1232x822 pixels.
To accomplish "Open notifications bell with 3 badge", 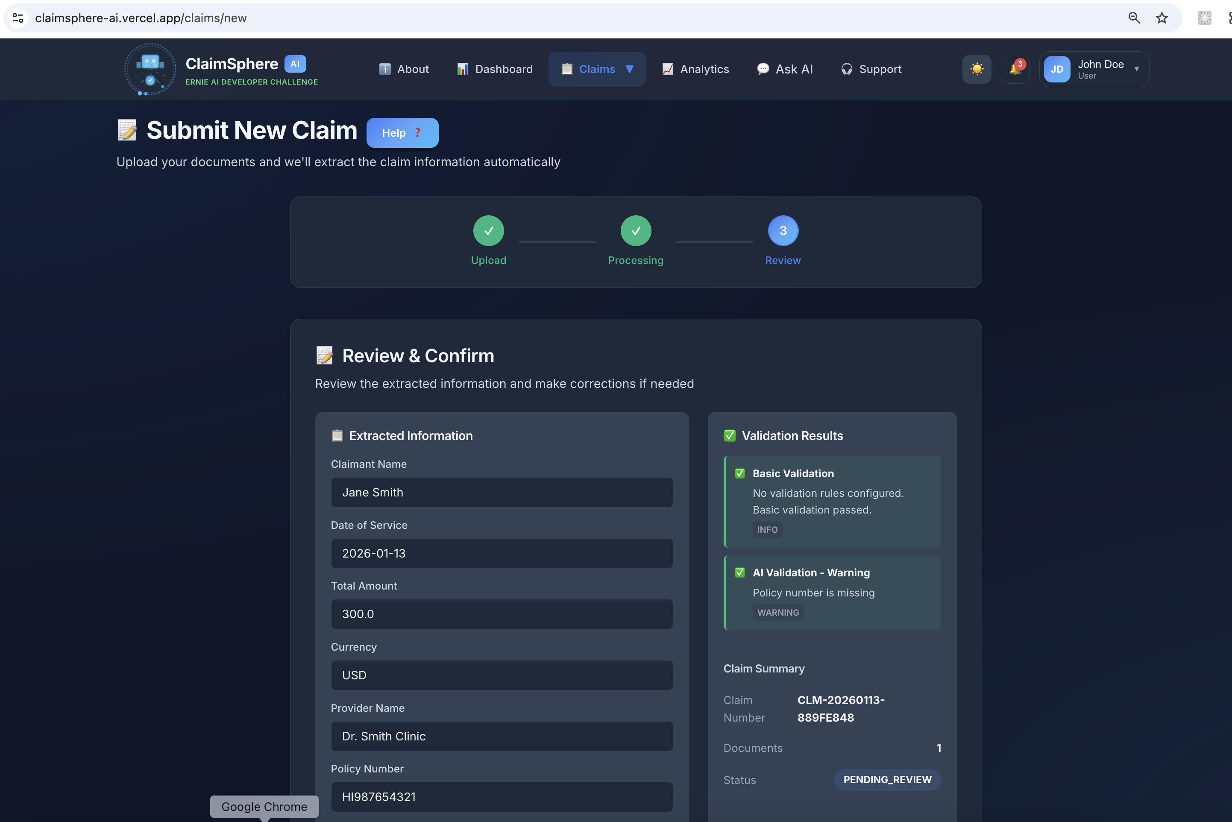I will (1015, 69).
